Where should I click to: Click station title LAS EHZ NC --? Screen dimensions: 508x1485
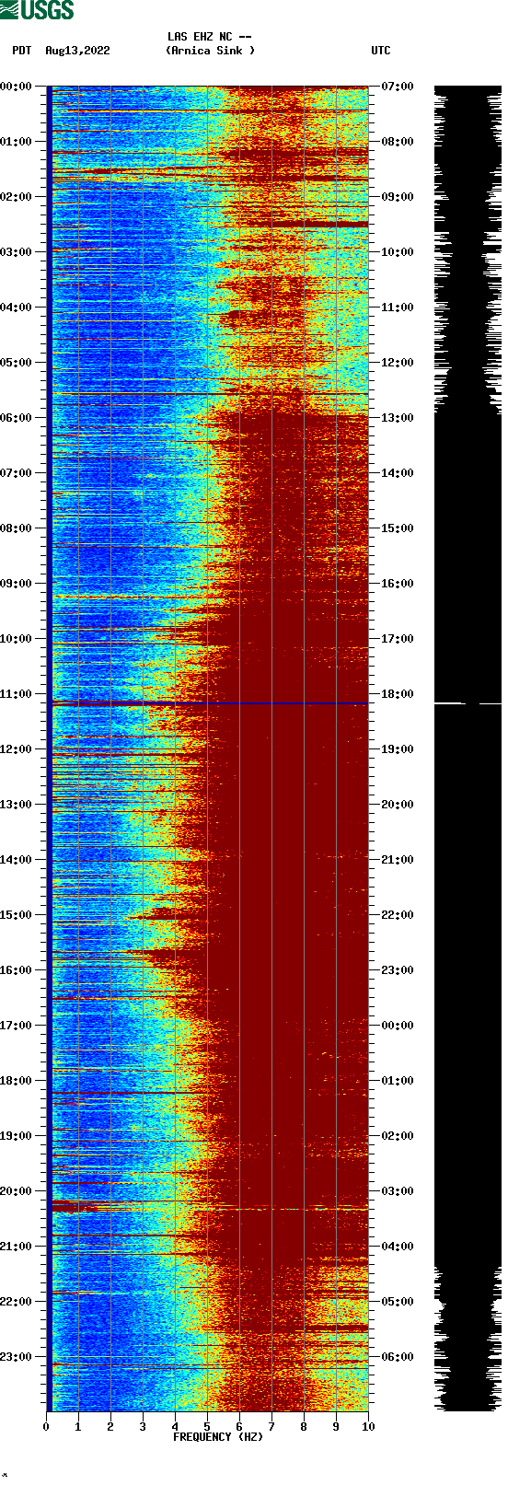tap(209, 37)
